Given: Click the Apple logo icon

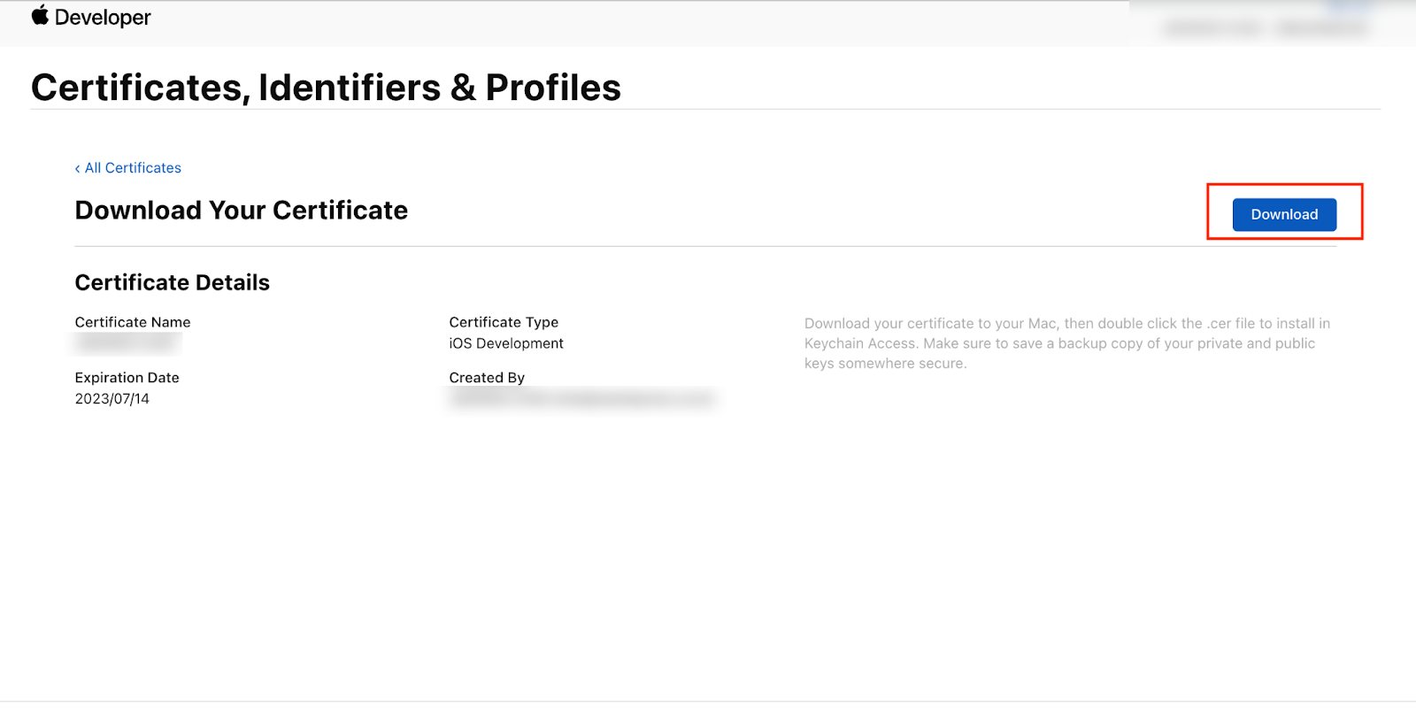Looking at the screenshot, I should 40,15.
